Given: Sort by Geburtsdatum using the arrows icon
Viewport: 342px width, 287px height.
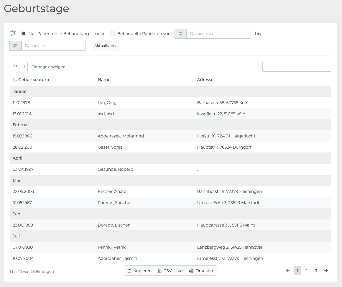Looking at the screenshot, I should [15, 80].
